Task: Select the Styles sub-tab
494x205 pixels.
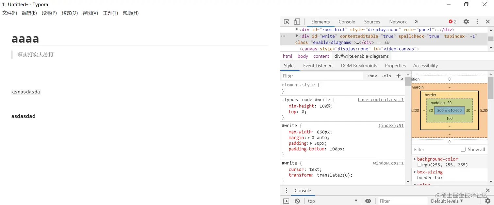Action: click(x=289, y=66)
